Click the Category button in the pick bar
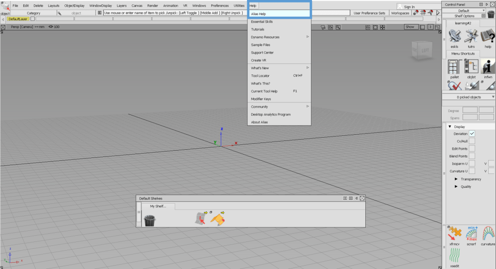The height and width of the screenshot is (269, 496). 33,13
